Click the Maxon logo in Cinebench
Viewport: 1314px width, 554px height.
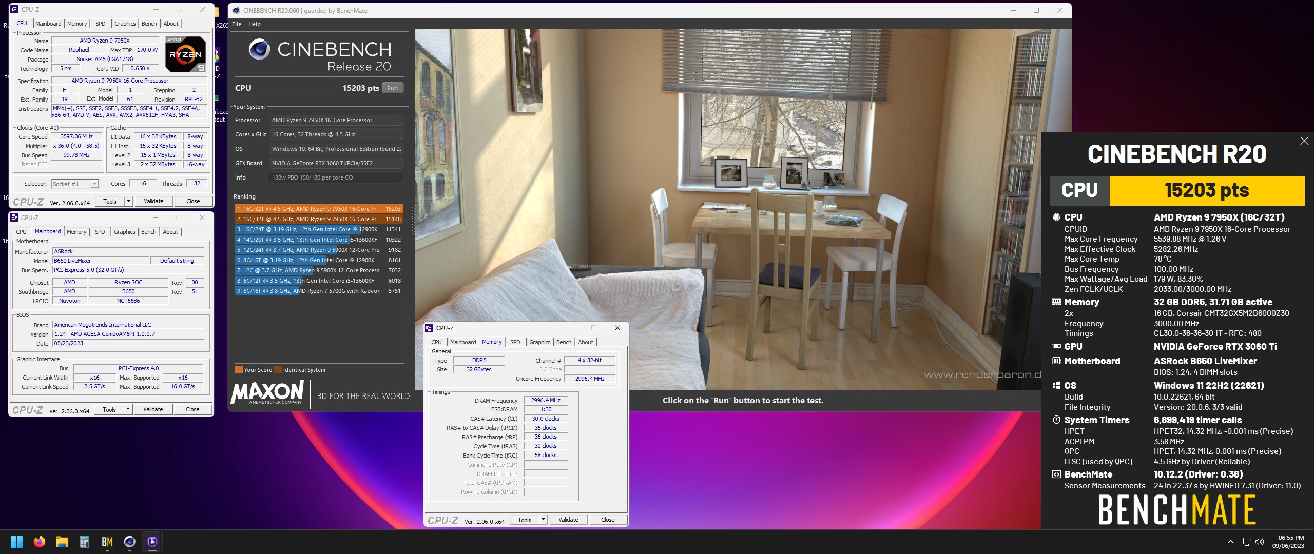click(x=267, y=393)
